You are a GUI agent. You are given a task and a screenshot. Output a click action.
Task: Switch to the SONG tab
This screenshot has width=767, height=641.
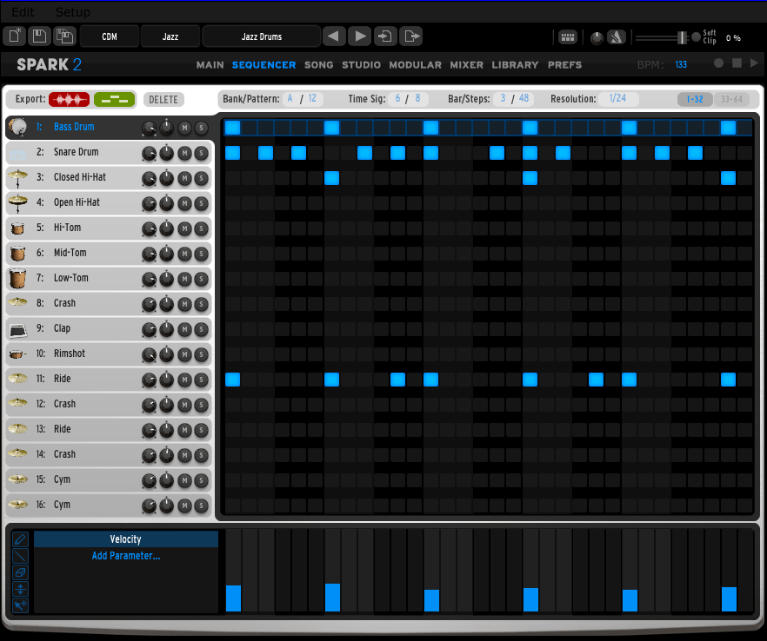[318, 65]
